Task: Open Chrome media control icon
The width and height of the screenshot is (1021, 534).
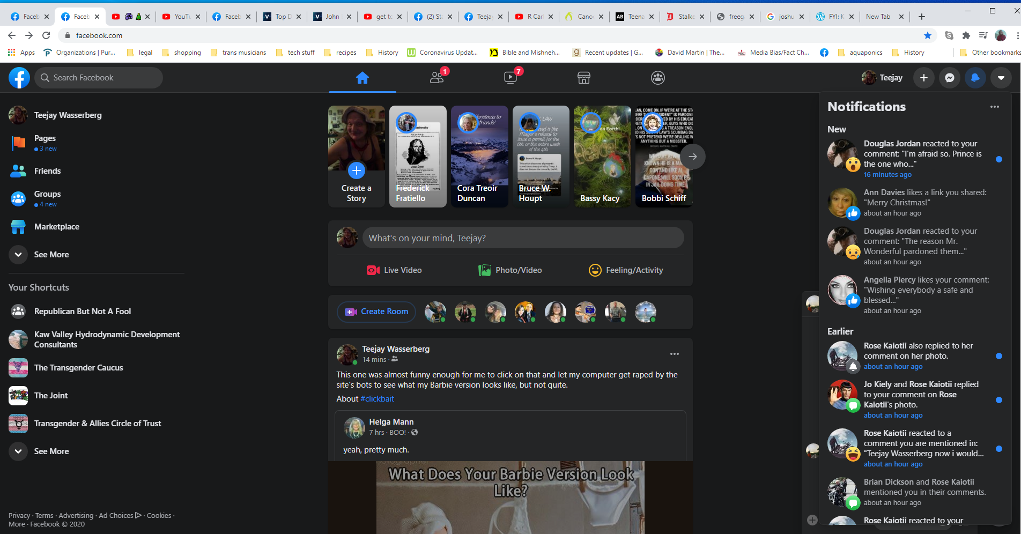Action: tap(983, 35)
